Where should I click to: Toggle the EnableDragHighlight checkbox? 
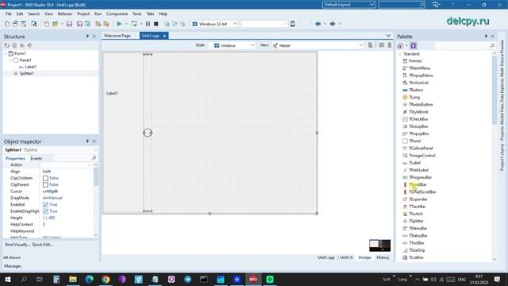pyautogui.click(x=45, y=211)
